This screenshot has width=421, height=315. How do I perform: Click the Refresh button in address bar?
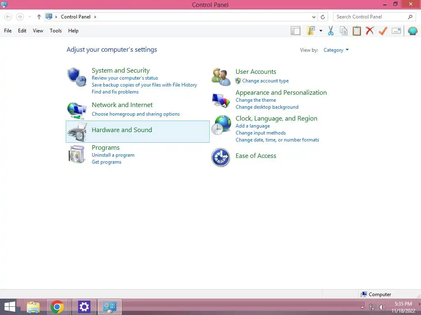pyautogui.click(x=323, y=17)
